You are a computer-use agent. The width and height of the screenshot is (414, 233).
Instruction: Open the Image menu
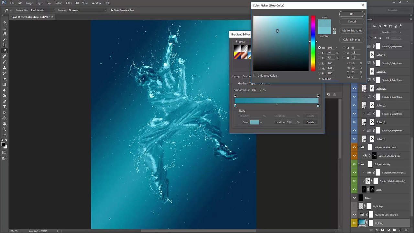point(29,3)
